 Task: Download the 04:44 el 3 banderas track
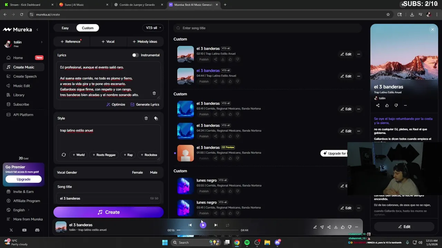[x=223, y=81]
